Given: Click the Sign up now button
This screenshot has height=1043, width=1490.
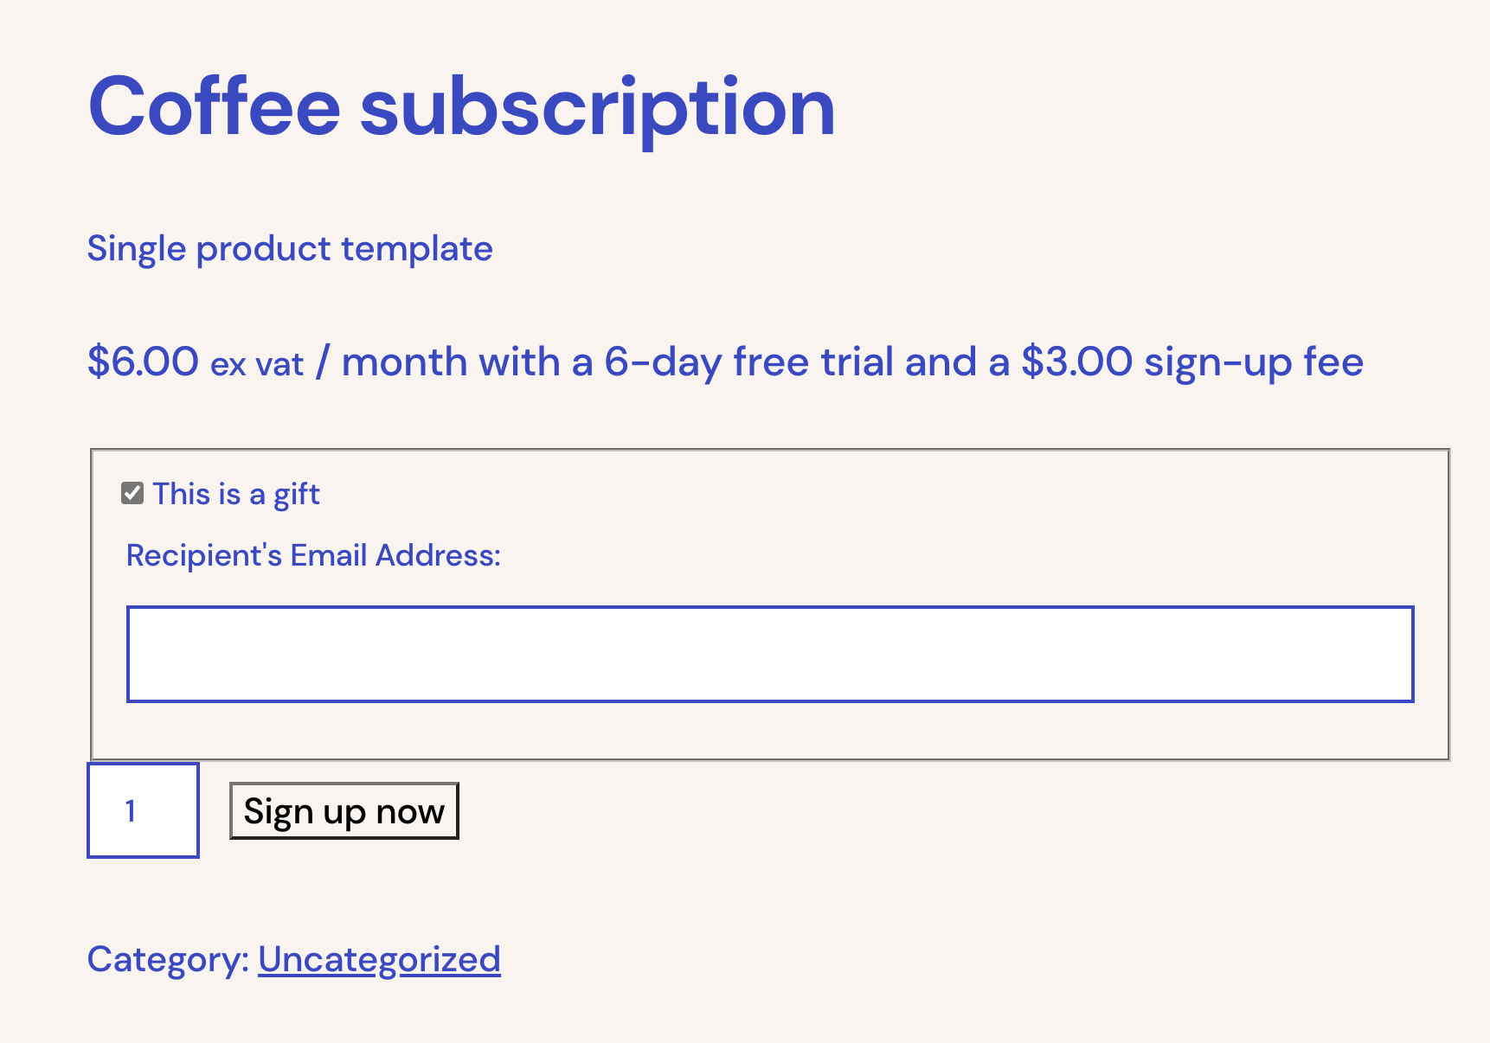Looking at the screenshot, I should (x=344, y=810).
